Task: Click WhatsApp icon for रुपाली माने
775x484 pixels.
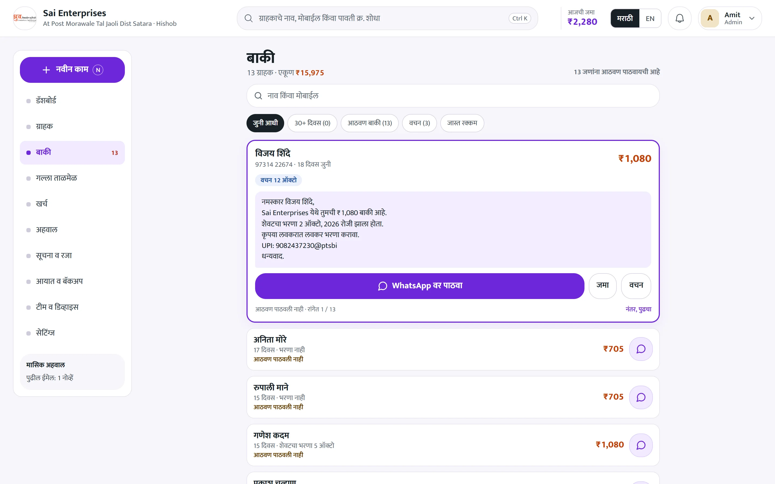Action: (640, 397)
